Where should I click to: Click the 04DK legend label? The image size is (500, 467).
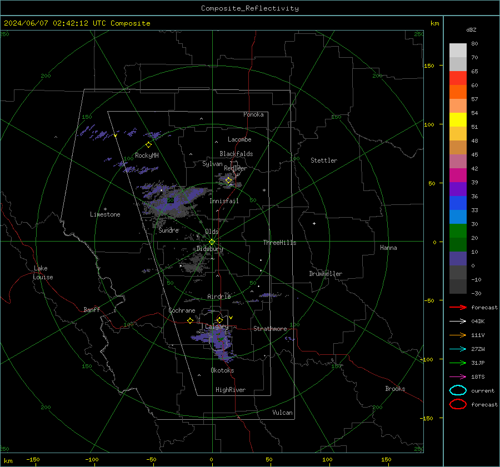pos(478,322)
